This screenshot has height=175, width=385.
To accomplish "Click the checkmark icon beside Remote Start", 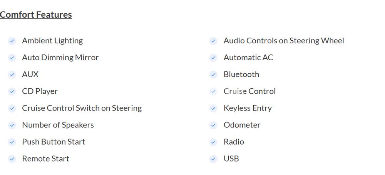I will coord(12,159).
